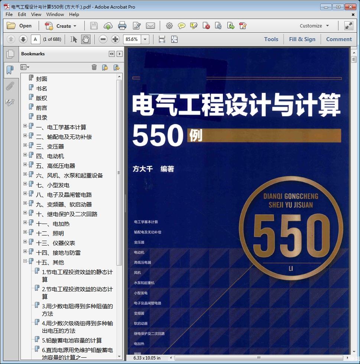
Task: Click the cloud upload icon
Action: 108,26
